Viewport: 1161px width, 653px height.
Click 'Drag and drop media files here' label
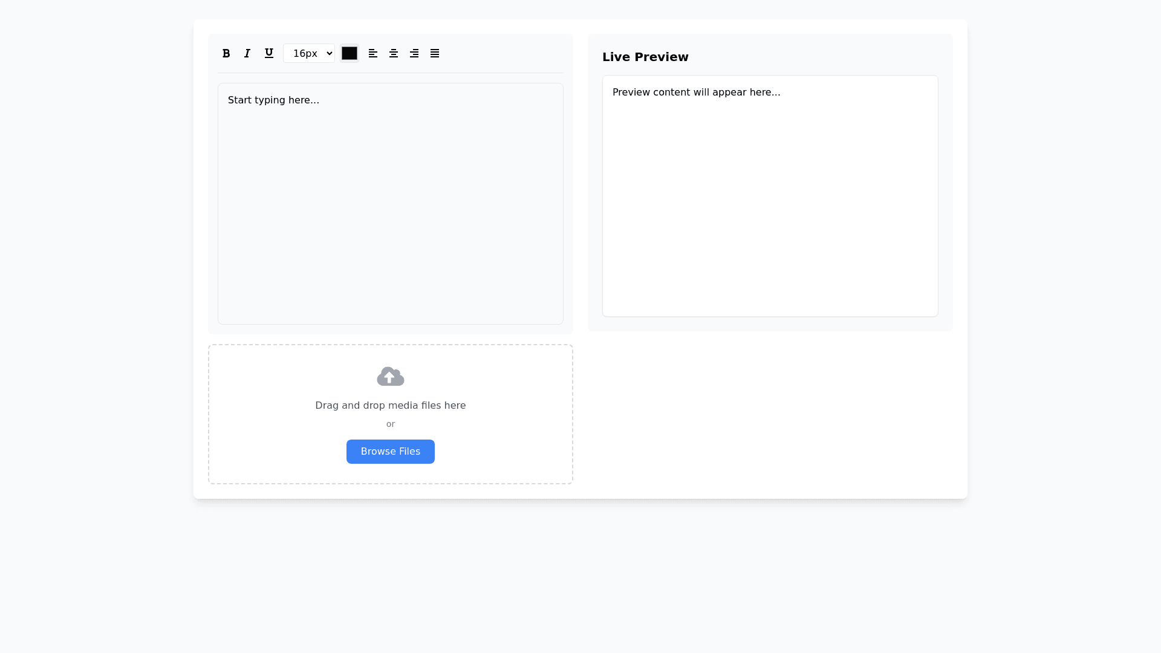[391, 406]
